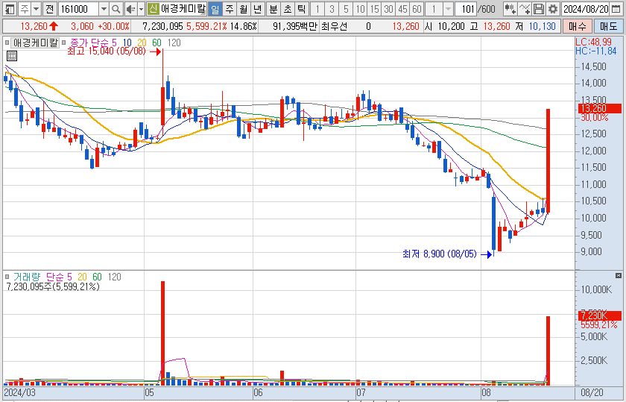Screen dimensions: 626x402
Task: Click the 2024/03 date label on time axis
Action: coord(19,392)
